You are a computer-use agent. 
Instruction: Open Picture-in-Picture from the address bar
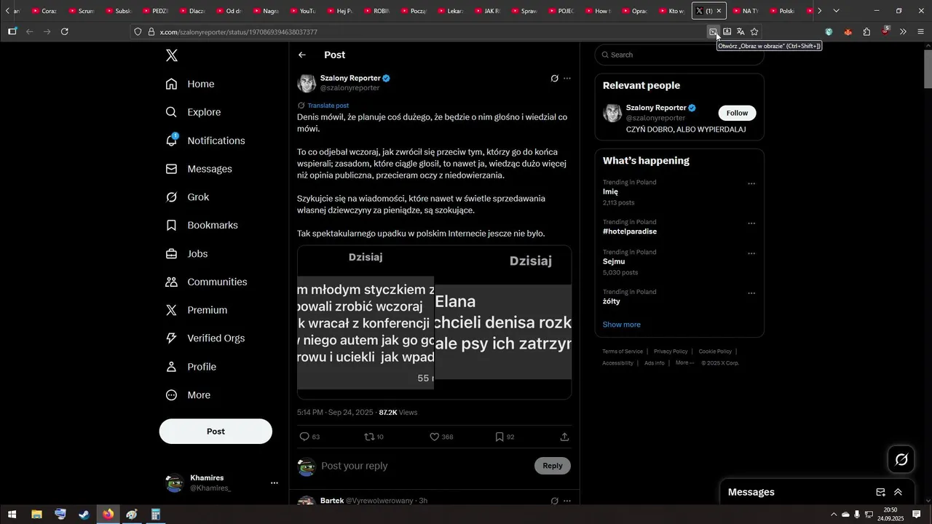[x=714, y=32]
